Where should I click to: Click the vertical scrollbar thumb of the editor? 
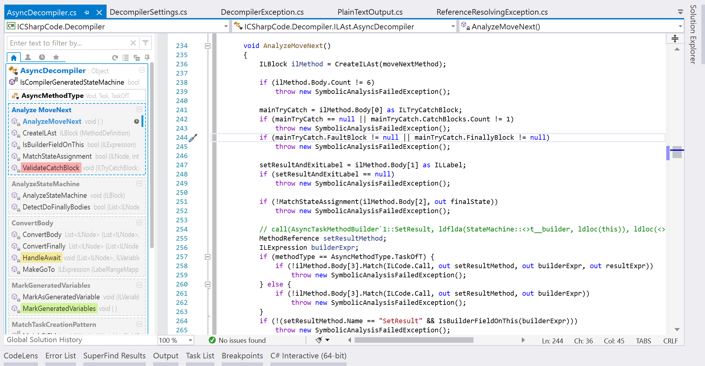(677, 152)
